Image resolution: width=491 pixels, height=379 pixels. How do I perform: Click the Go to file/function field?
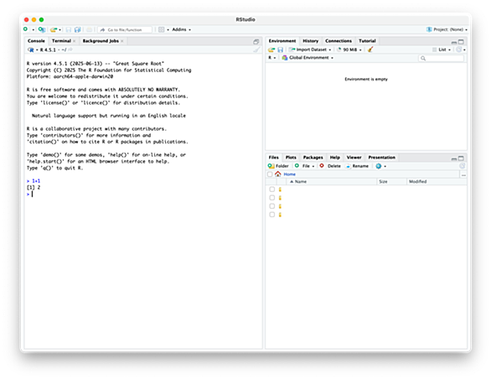pyautogui.click(x=125, y=30)
